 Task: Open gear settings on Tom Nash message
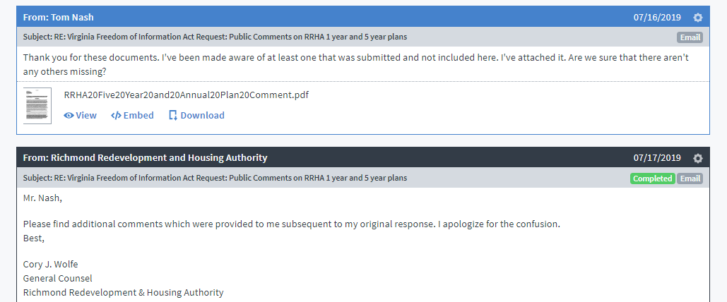(698, 18)
